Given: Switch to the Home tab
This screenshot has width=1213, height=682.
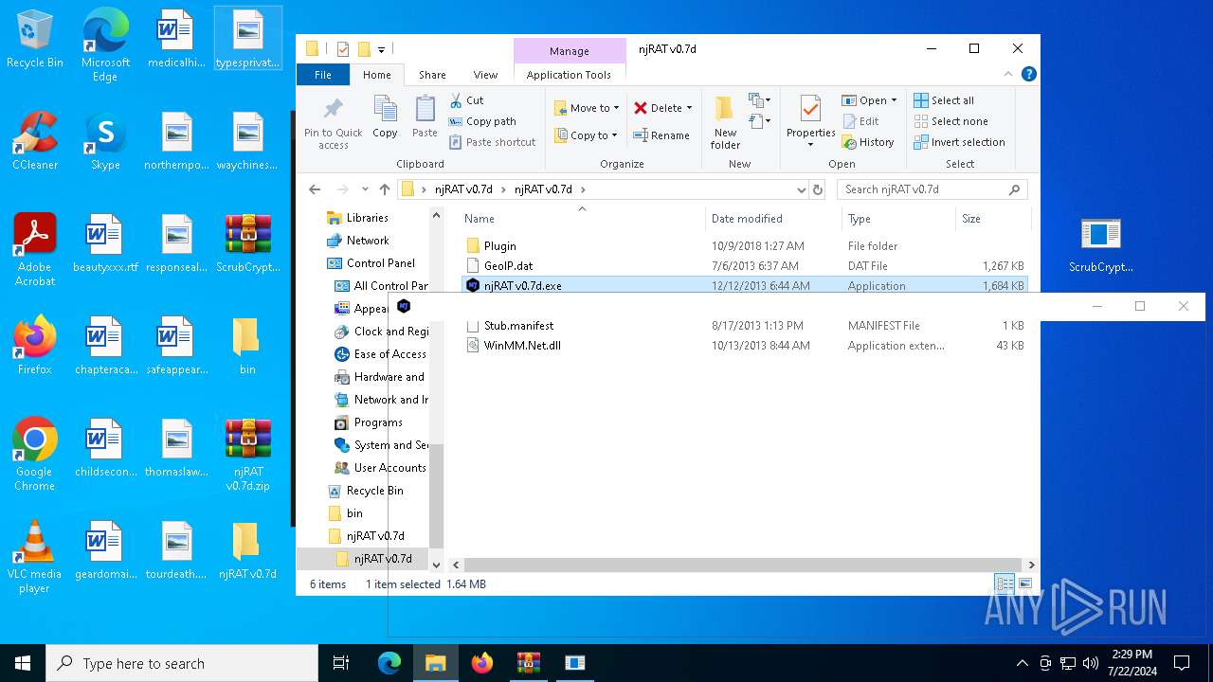Looking at the screenshot, I should coord(376,75).
